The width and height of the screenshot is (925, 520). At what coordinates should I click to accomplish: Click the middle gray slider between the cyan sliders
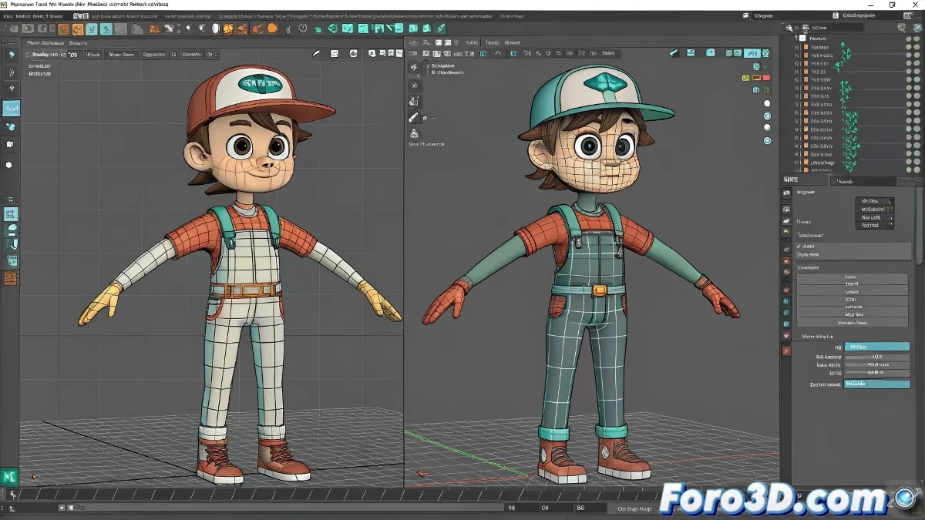click(x=877, y=365)
